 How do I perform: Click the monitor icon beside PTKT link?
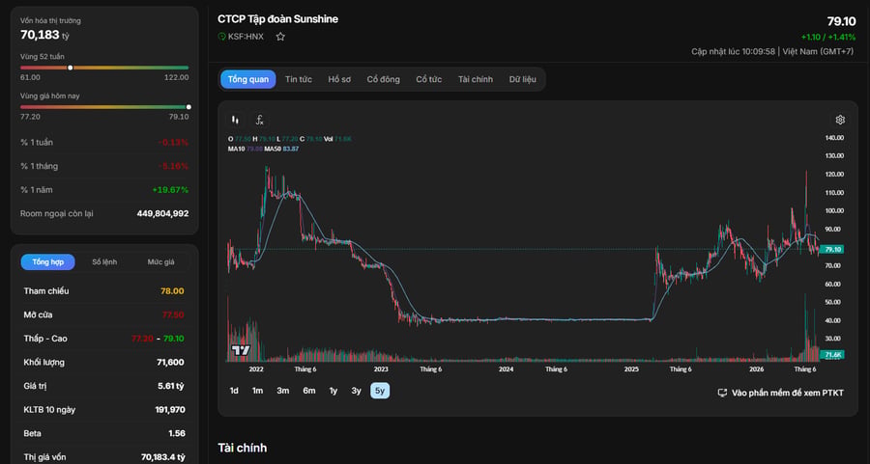tap(722, 393)
